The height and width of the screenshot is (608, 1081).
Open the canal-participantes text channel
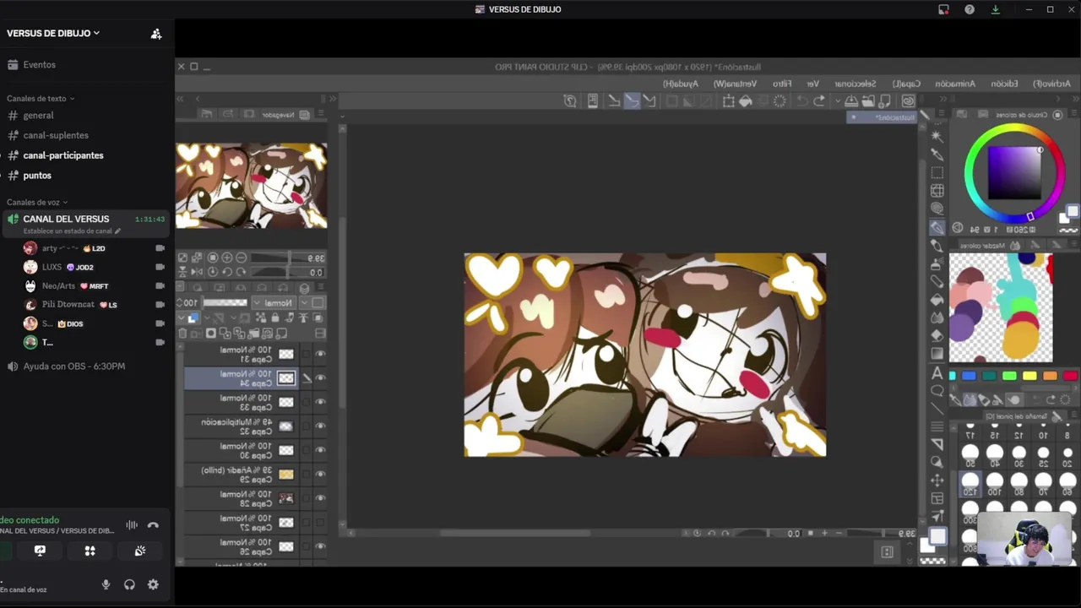click(63, 155)
